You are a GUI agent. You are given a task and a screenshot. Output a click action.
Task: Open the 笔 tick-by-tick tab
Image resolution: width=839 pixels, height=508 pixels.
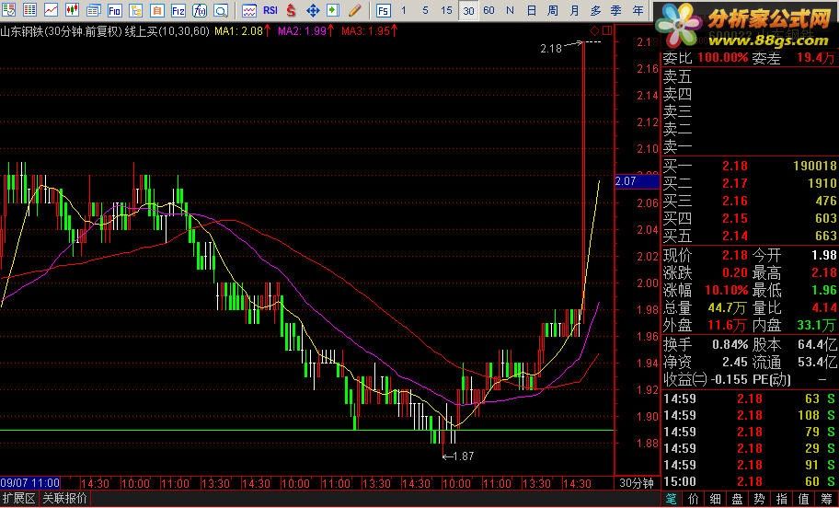[671, 499]
